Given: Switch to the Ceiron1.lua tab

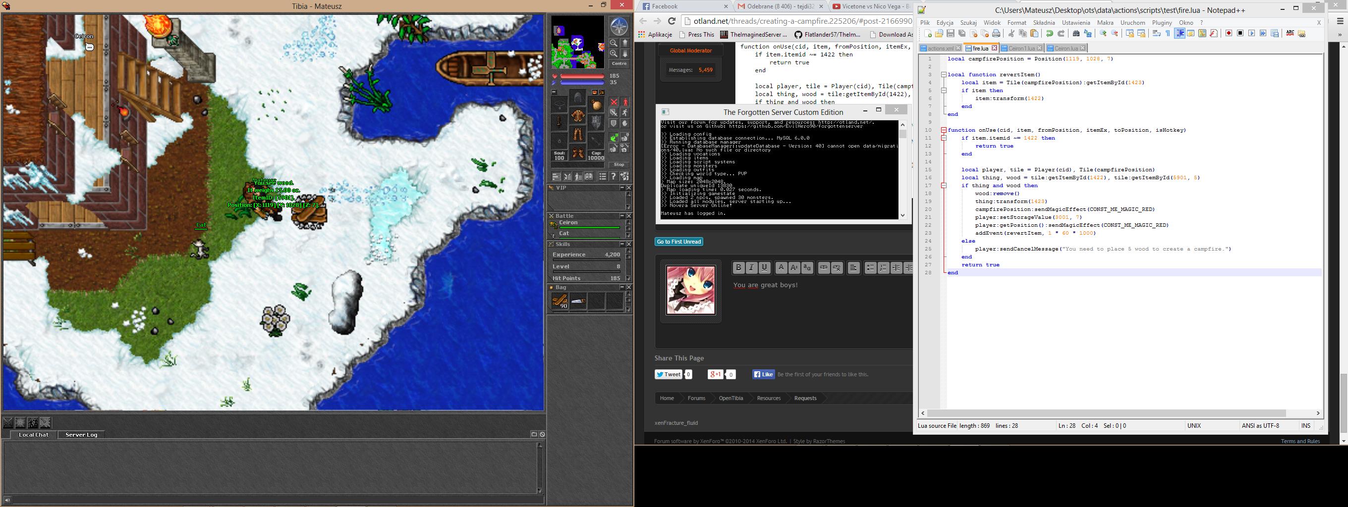Looking at the screenshot, I should (1021, 48).
